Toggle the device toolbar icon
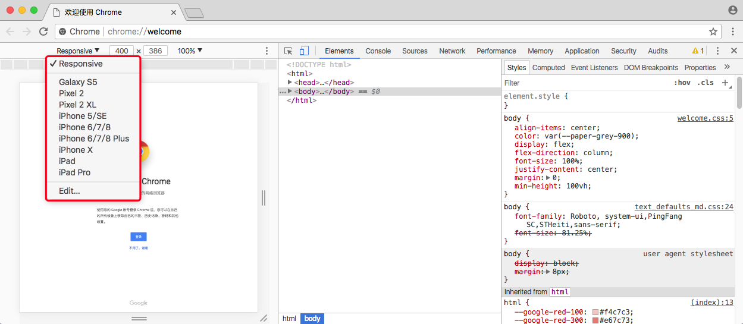Screen dimensions: 743x324 point(304,51)
